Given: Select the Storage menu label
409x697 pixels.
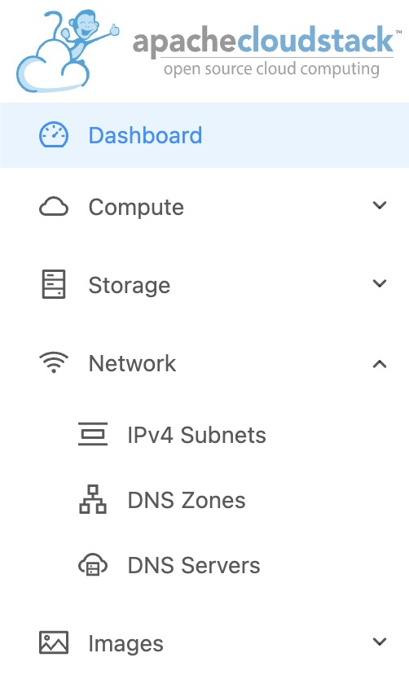Looking at the screenshot, I should click(x=130, y=285).
